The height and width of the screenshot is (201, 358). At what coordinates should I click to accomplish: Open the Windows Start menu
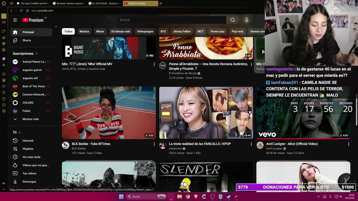pyautogui.click(x=121, y=197)
